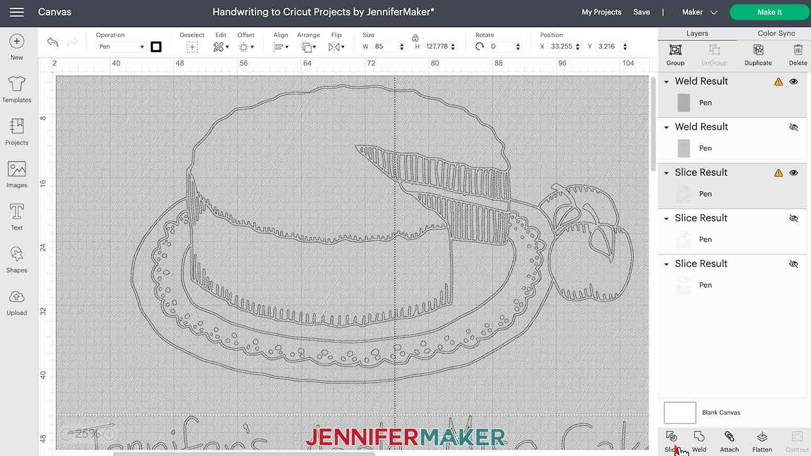Click the Weld tool
This screenshot has width=811, height=456.
[699, 441]
